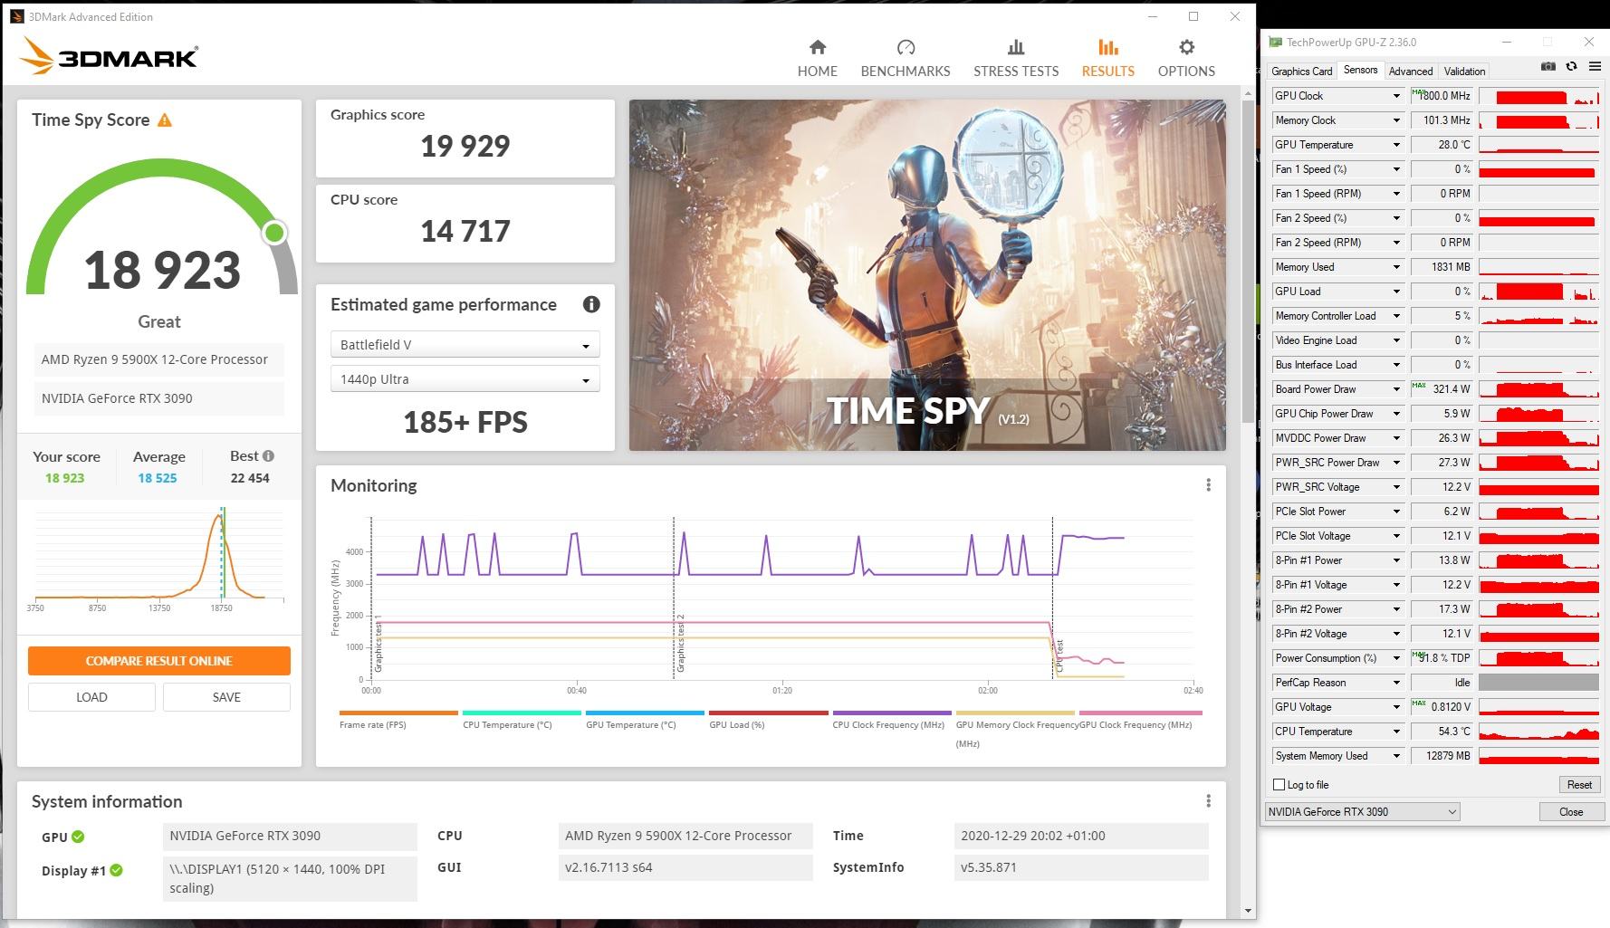
Task: Click the CPU score value 14 717
Action: 465,231
